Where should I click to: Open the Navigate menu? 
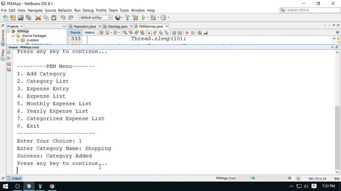(35, 11)
